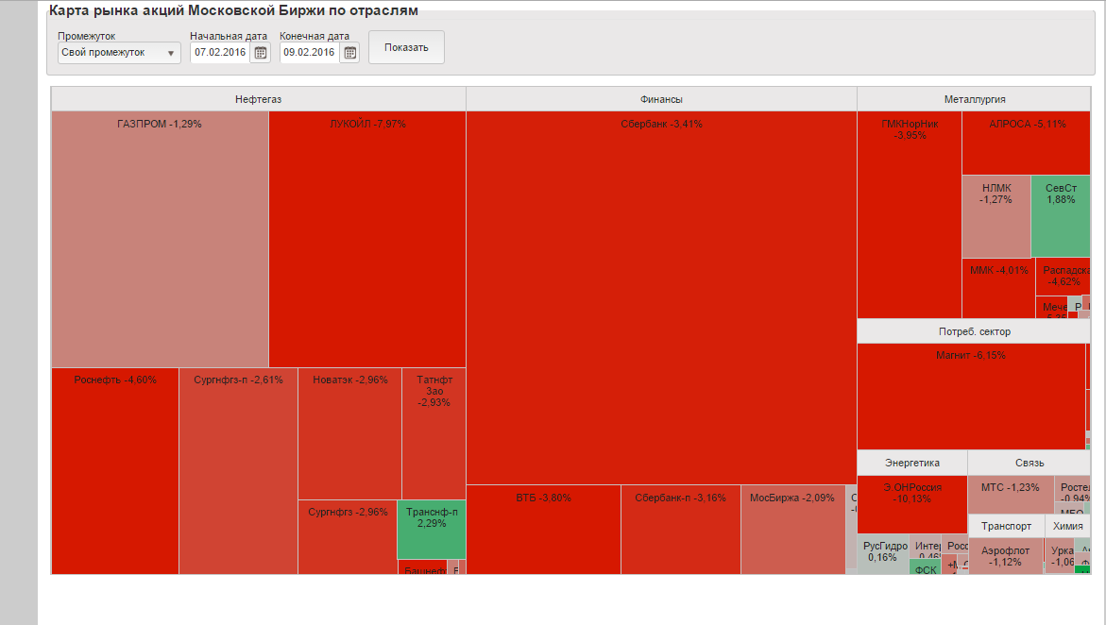The image size is (1106, 625).
Task: Open the end date calendar picker icon
Action: pyautogui.click(x=349, y=53)
